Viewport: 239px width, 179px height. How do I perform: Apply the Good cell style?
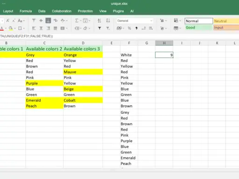tap(199, 28)
